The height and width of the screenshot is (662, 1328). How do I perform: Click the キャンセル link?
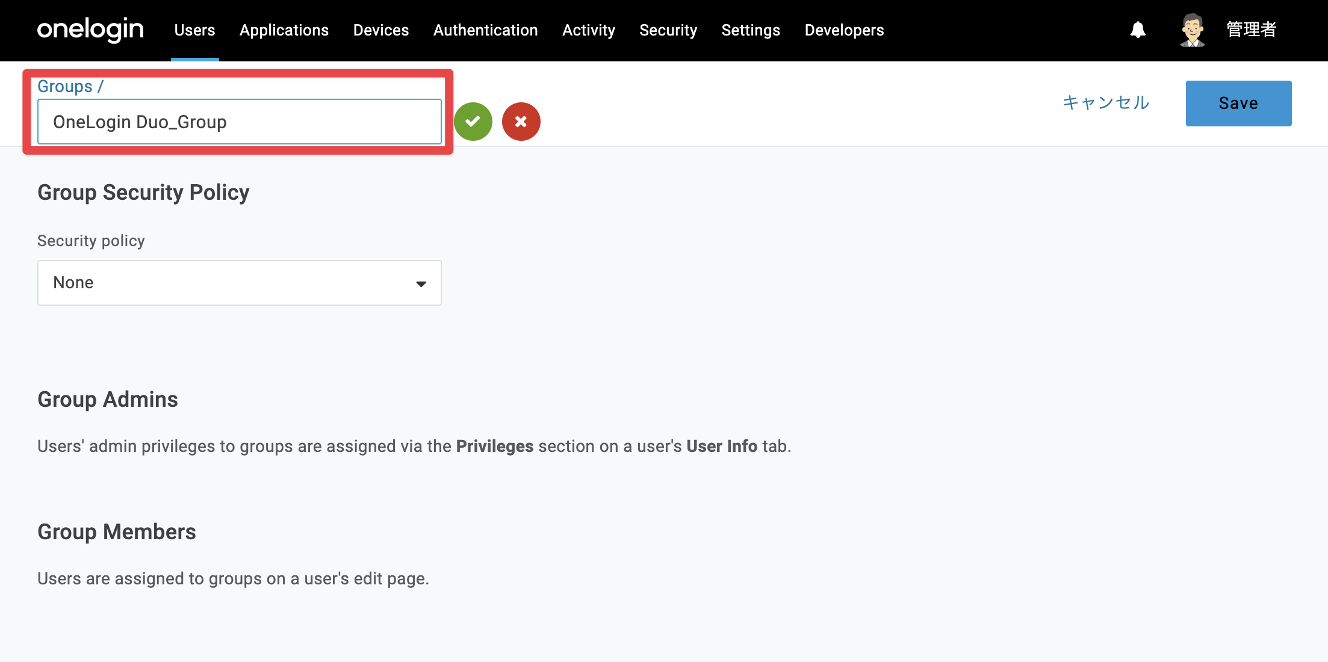(x=1106, y=103)
